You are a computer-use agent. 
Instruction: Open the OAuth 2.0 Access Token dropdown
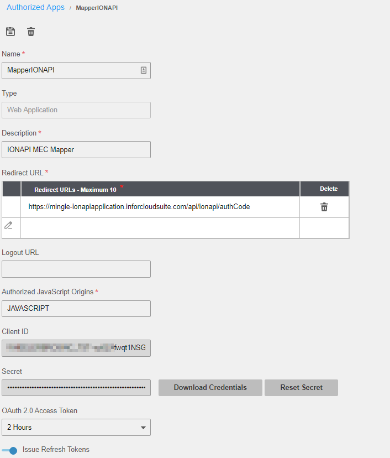pyautogui.click(x=76, y=427)
